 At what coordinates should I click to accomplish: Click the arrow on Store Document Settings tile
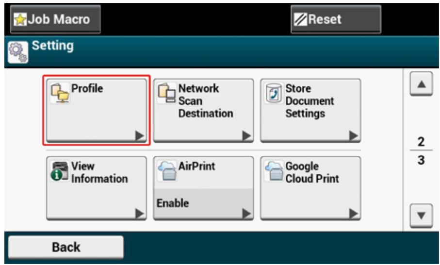click(354, 135)
